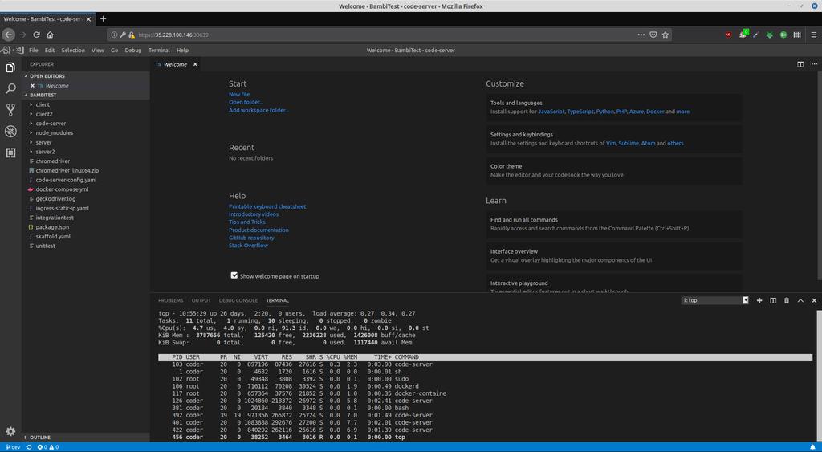Toggle Show welcome page on startup
This screenshot has width=822, height=452.
click(x=234, y=275)
